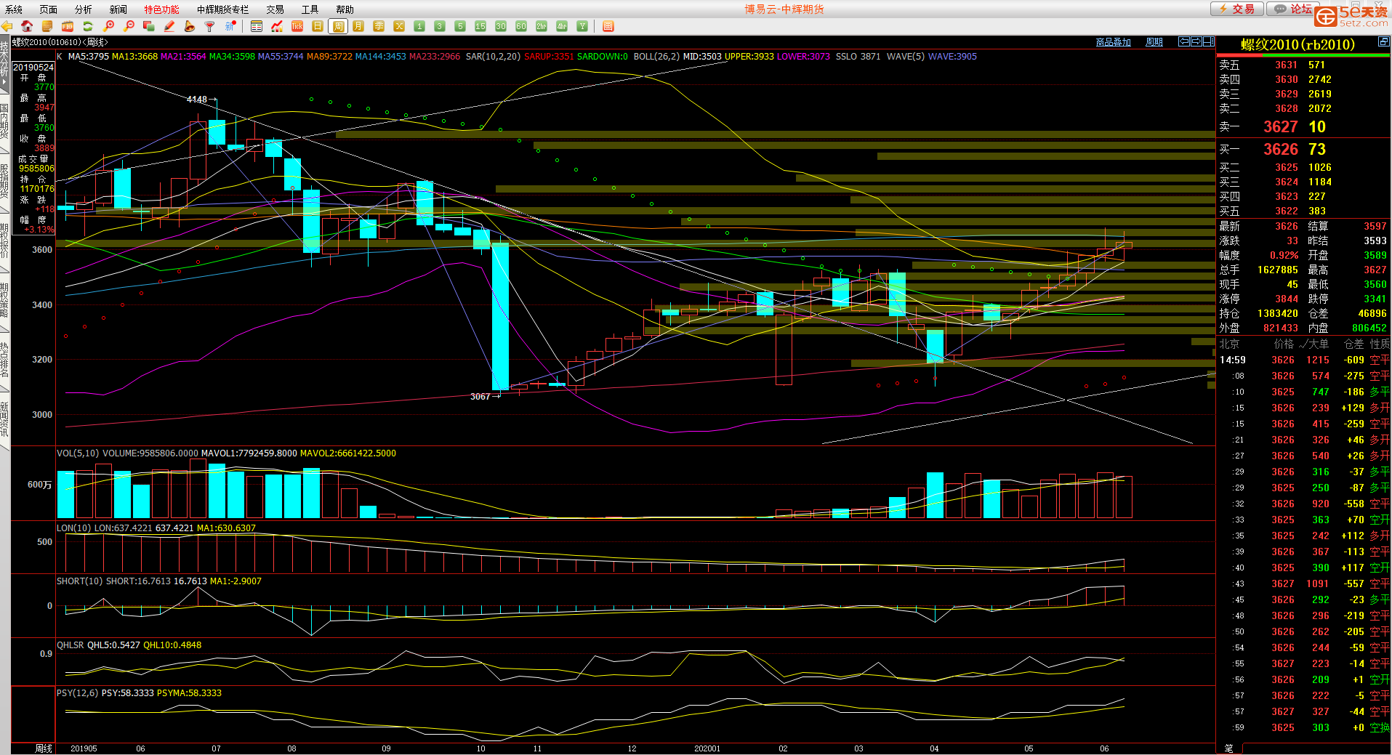Select the monthly 月 period
The height and width of the screenshot is (755, 1392).
(x=358, y=26)
